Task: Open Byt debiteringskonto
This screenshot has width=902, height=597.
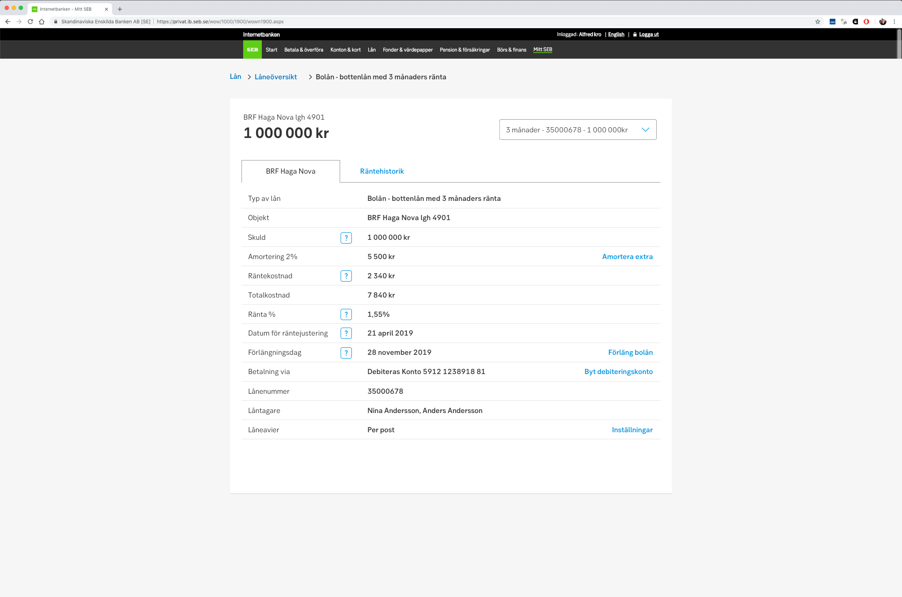Action: pyautogui.click(x=618, y=372)
